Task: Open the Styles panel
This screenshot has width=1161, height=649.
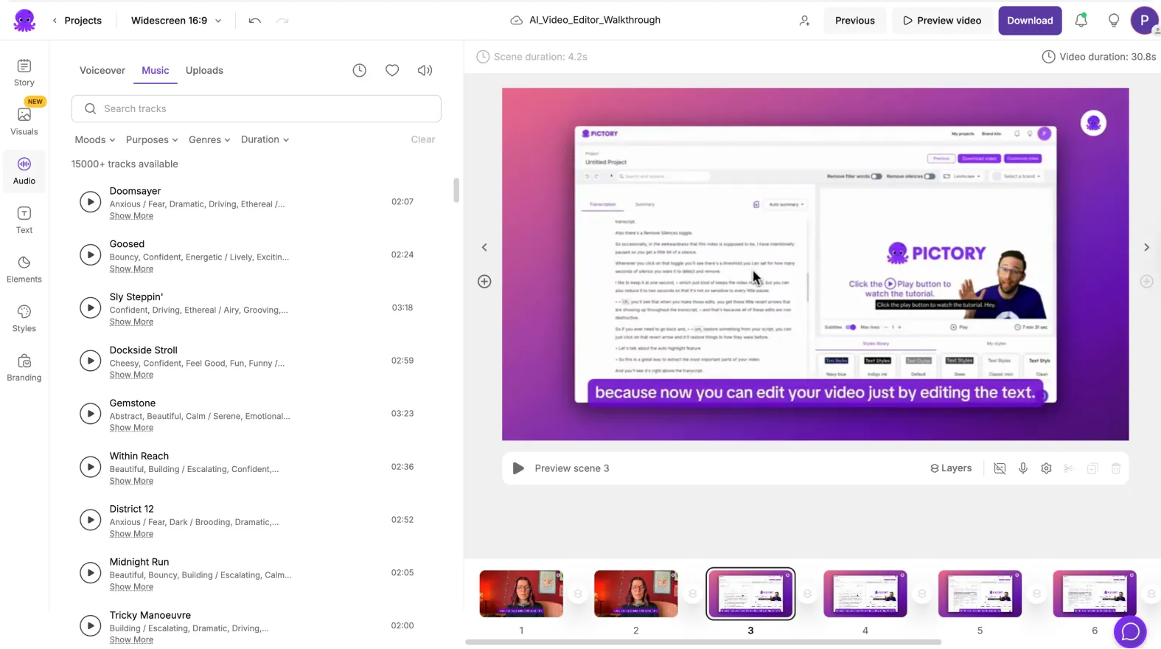Action: [24, 319]
